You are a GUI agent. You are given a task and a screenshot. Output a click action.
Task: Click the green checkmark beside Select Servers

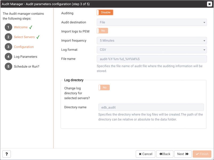tap(38, 37)
